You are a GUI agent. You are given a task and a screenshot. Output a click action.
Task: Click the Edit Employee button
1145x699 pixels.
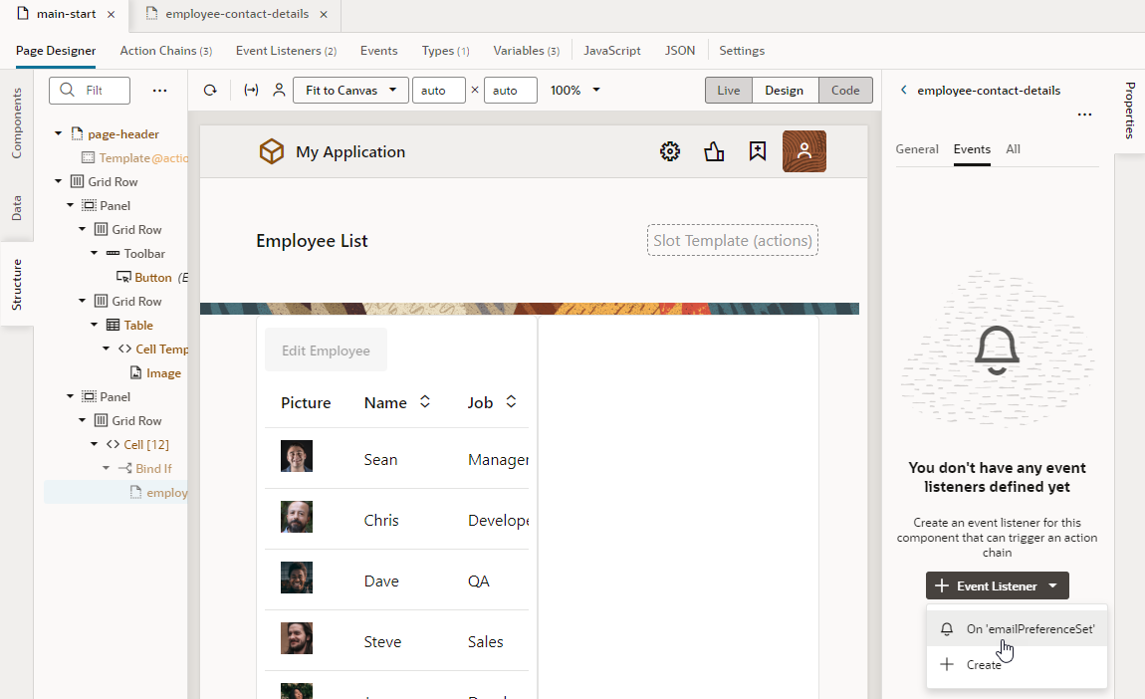click(326, 350)
